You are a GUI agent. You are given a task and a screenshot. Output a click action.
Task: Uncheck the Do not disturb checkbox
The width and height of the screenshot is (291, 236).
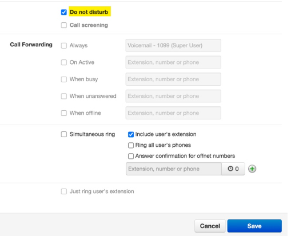pyautogui.click(x=64, y=12)
